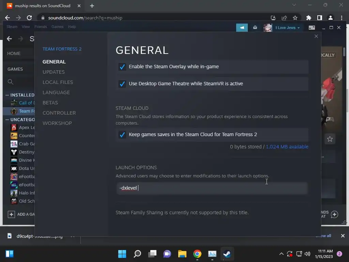Select Apex Legends in library list
The width and height of the screenshot is (349, 262).
coord(23,128)
